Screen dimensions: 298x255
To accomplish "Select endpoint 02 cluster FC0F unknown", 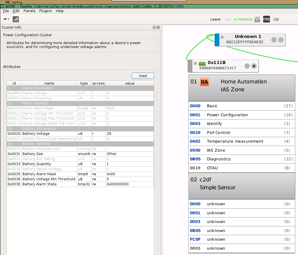I will tap(242, 239).
